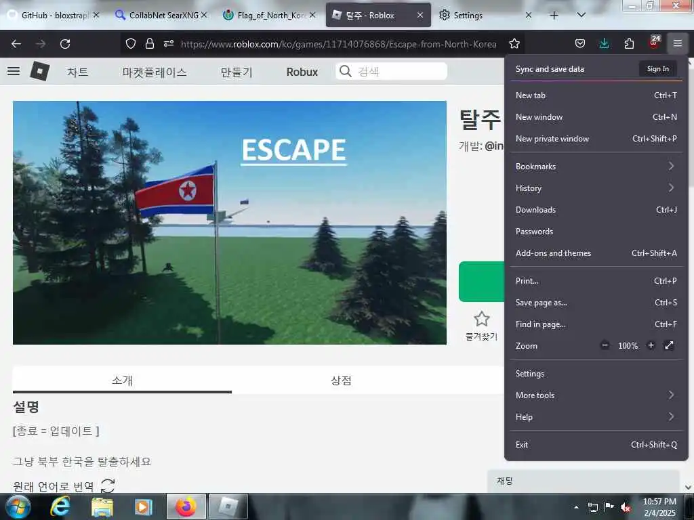The image size is (694, 520).
Task: Click the Firefox taskbar icon
Action: [186, 506]
